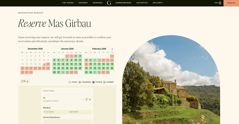
Task: Open the Activities menu item
Action: coord(142,3)
